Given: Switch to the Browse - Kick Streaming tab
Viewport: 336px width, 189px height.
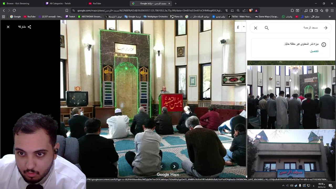Looking at the screenshot, I should [22, 3].
